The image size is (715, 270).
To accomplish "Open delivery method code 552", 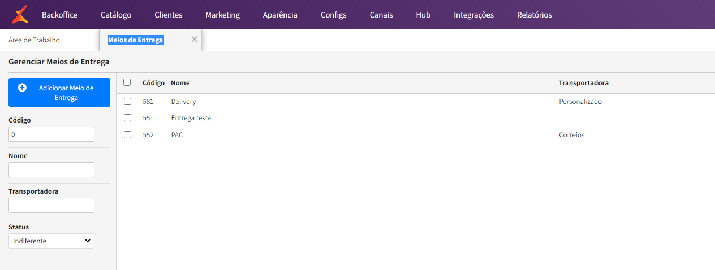I will 148,135.
